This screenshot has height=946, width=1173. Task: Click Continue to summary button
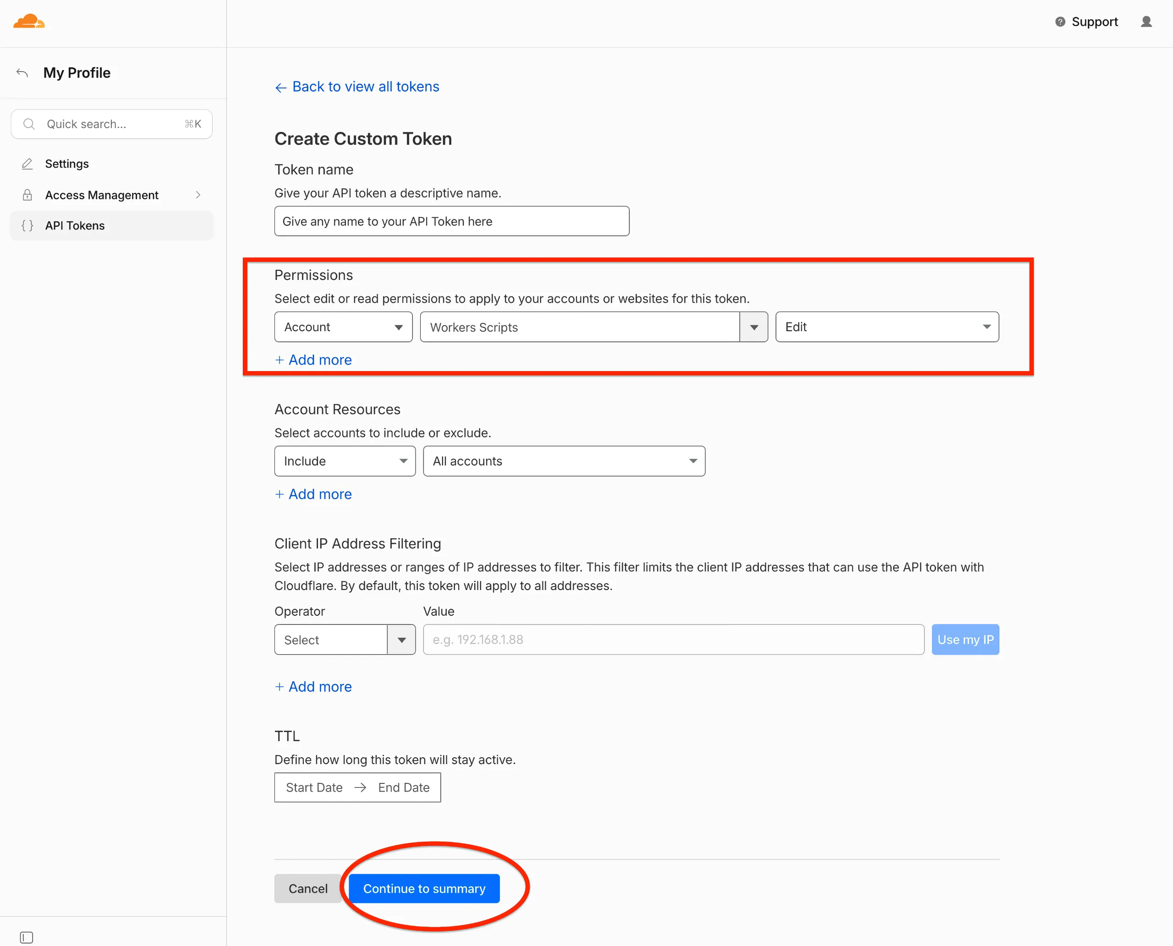(x=424, y=889)
